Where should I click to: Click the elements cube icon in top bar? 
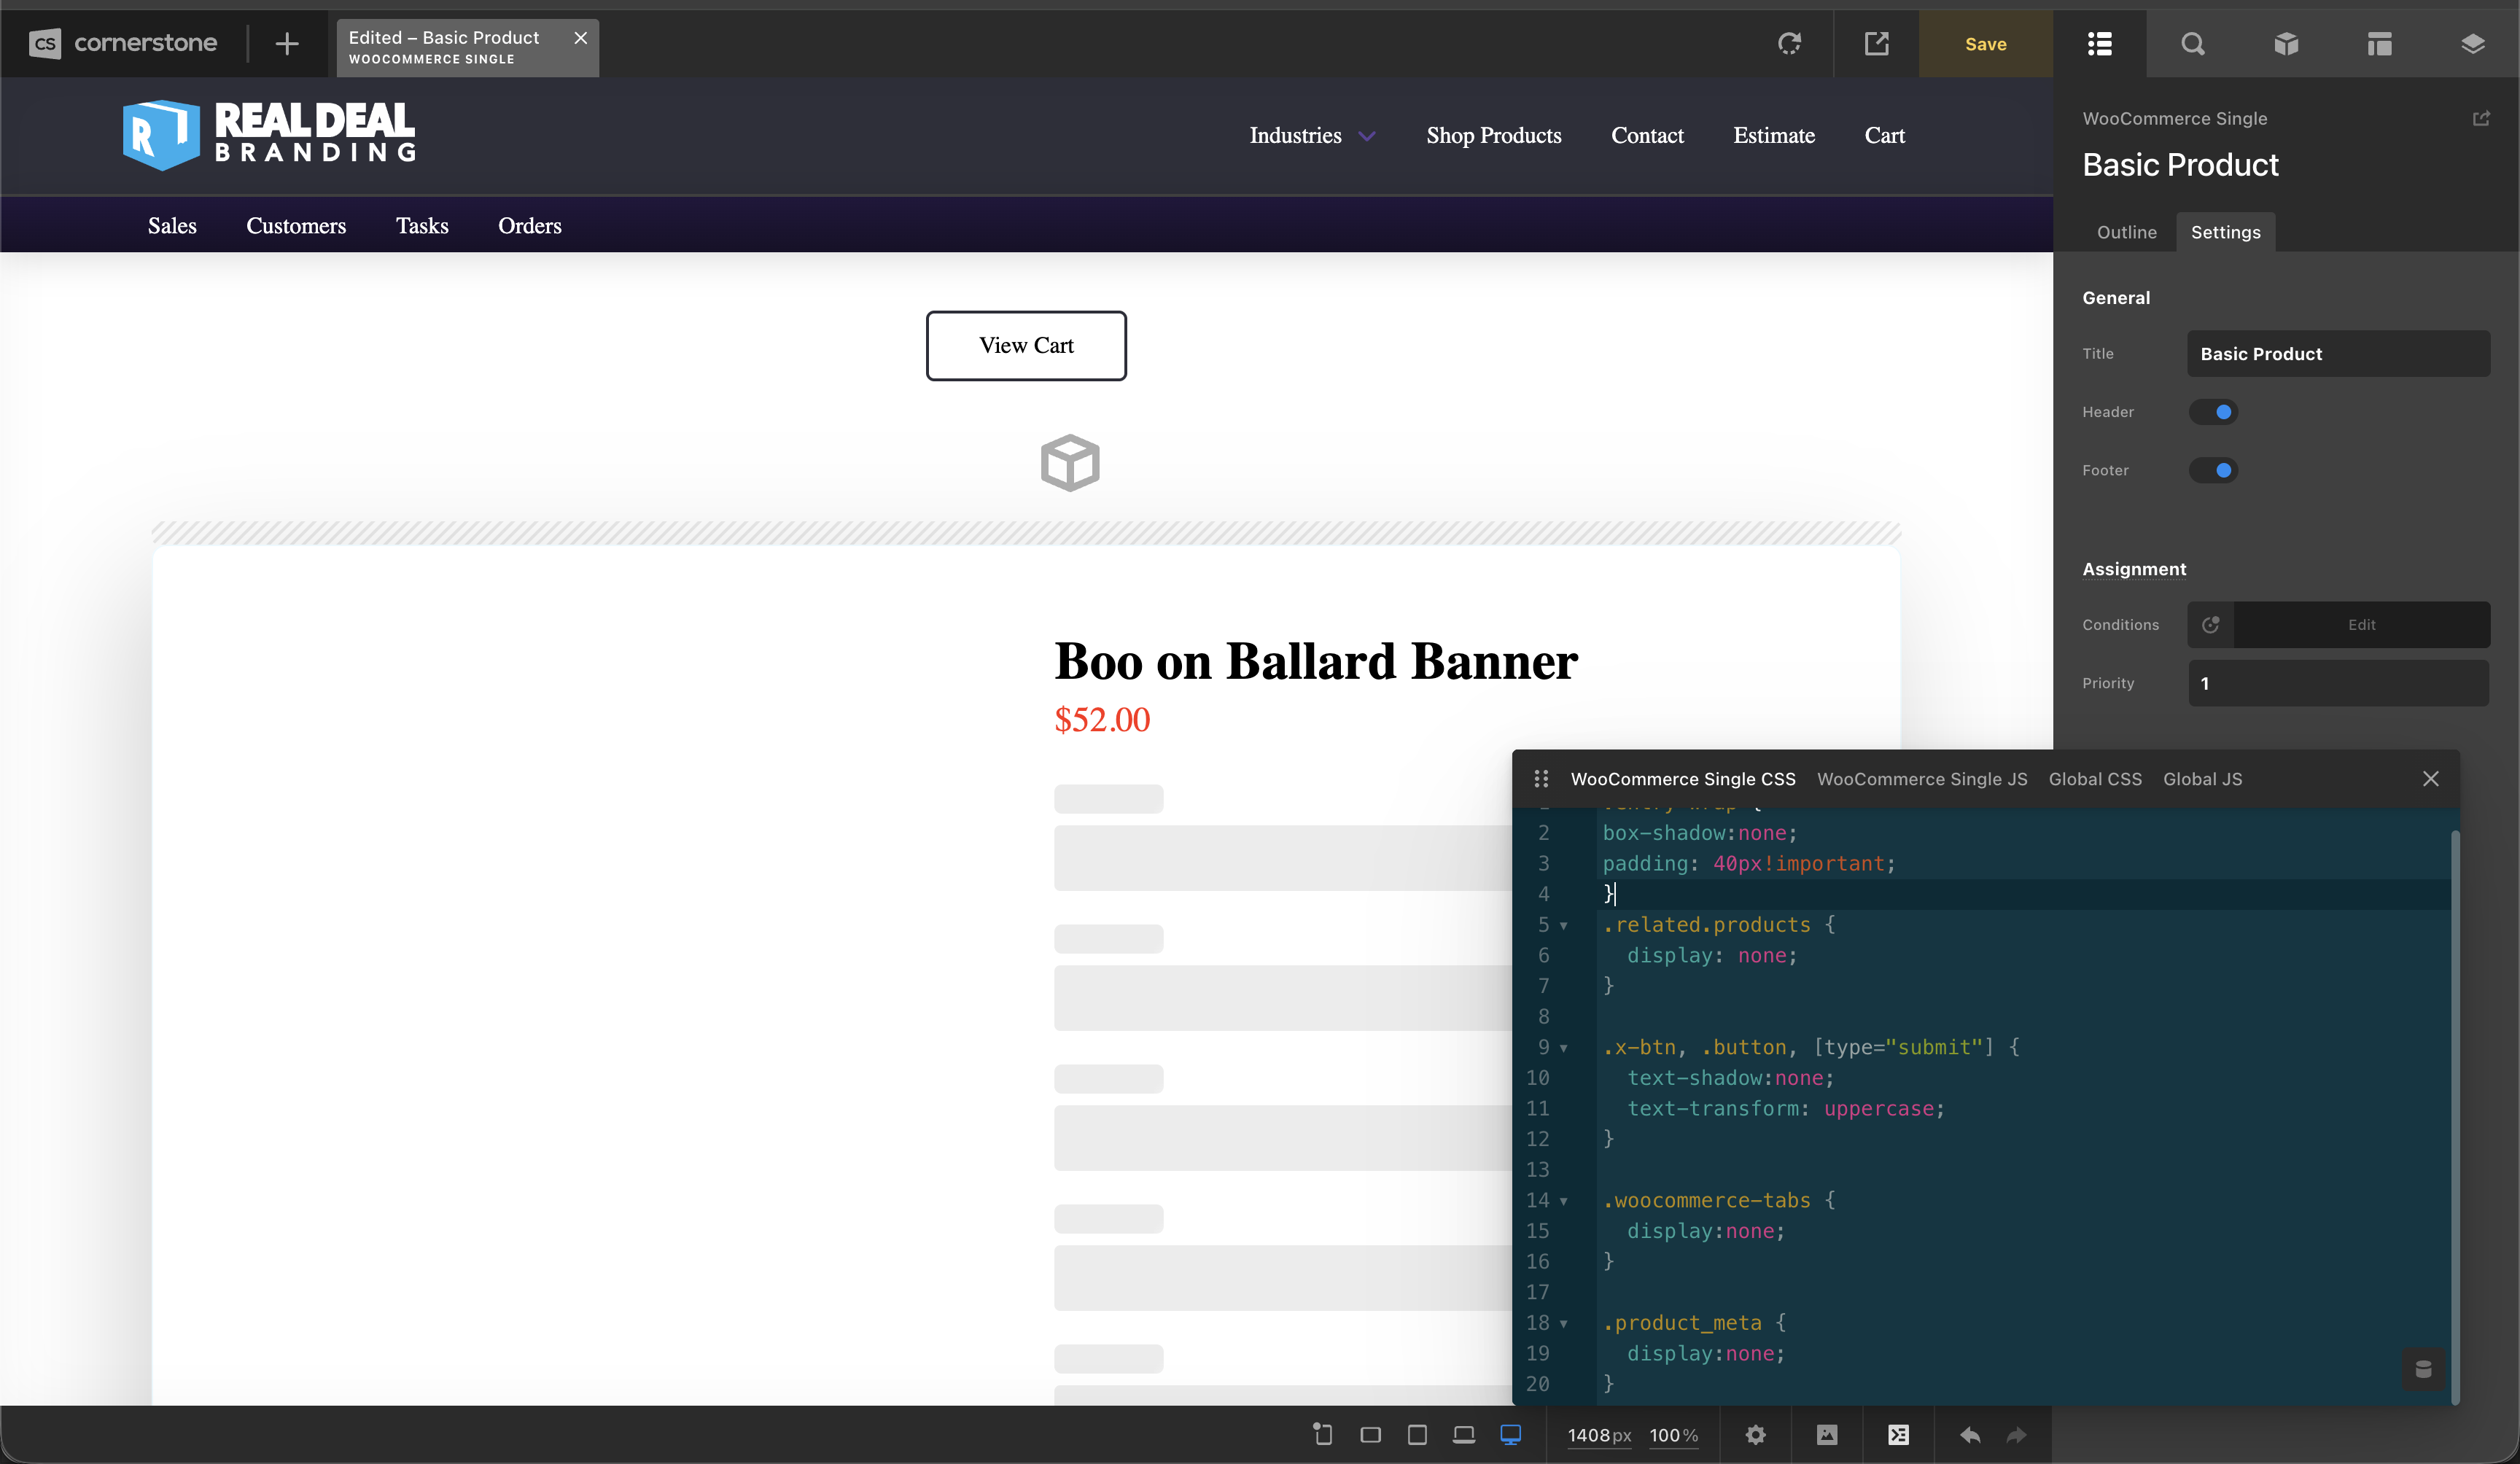click(2285, 44)
